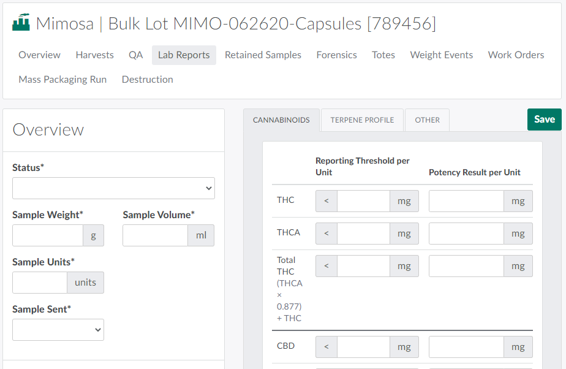Open the Other tab
This screenshot has height=369, width=566.
point(427,120)
